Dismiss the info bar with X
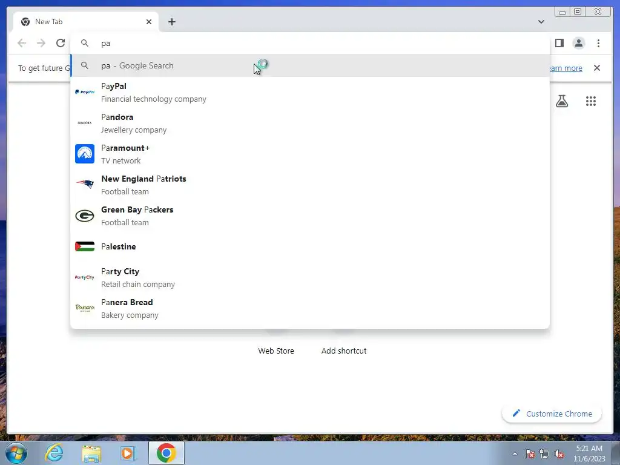This screenshot has height=465, width=620. [597, 68]
